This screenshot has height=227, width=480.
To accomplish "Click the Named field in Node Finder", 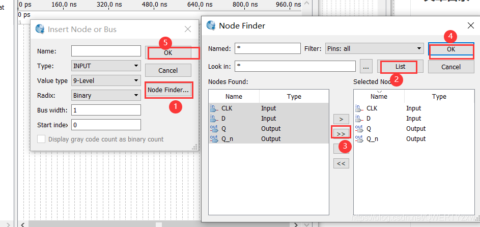I will pyautogui.click(x=268, y=48).
